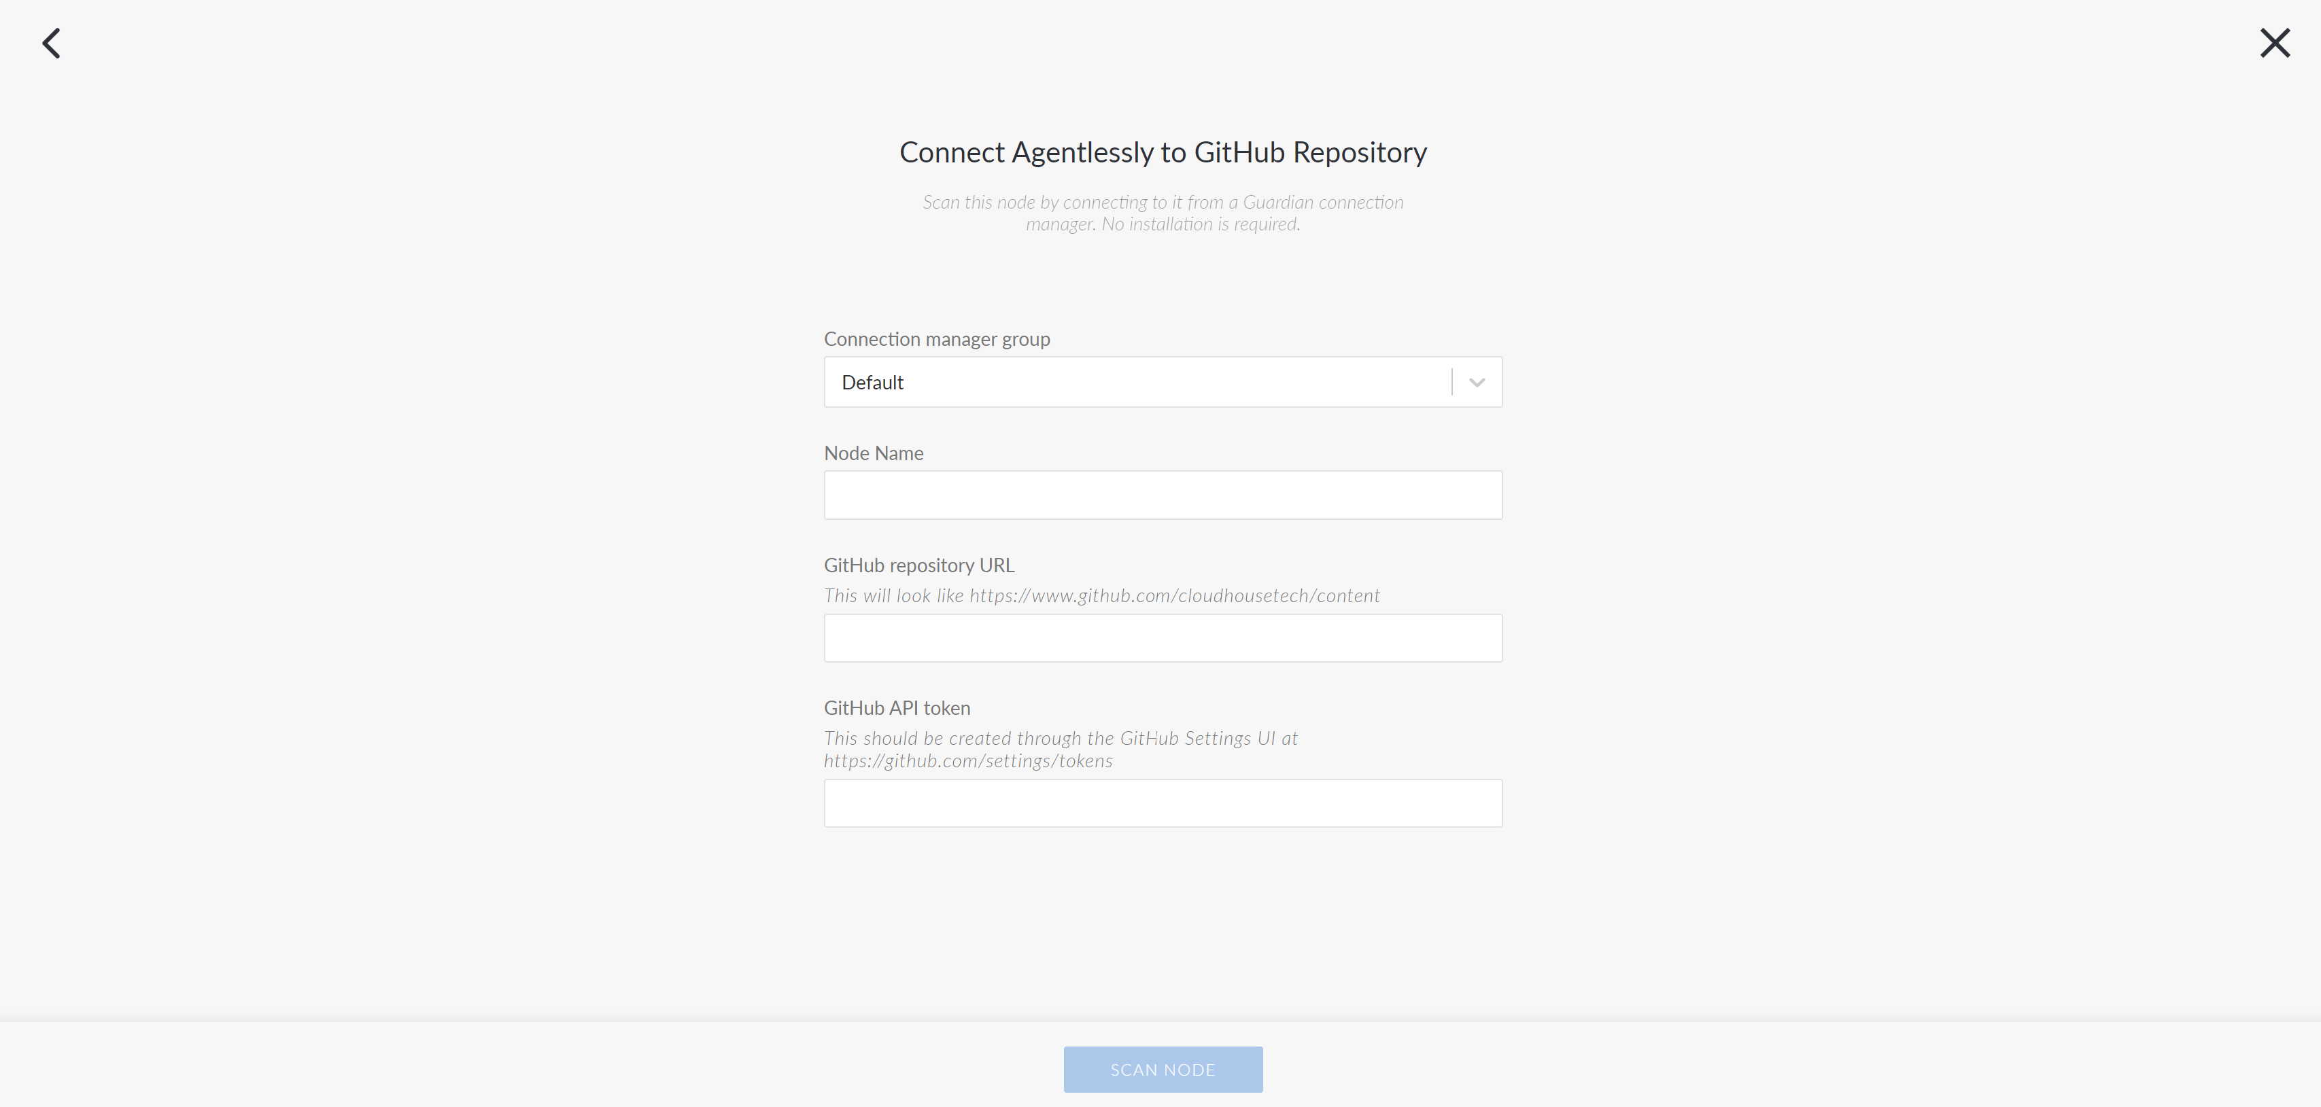Go back using the left arrow icon
2321x1107 pixels.
pyautogui.click(x=52, y=42)
